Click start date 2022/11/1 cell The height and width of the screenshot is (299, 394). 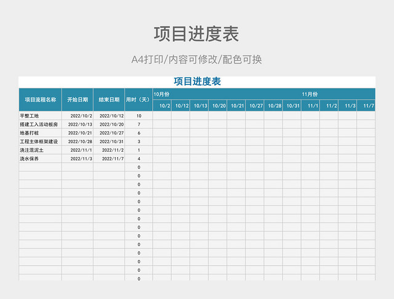click(x=78, y=150)
